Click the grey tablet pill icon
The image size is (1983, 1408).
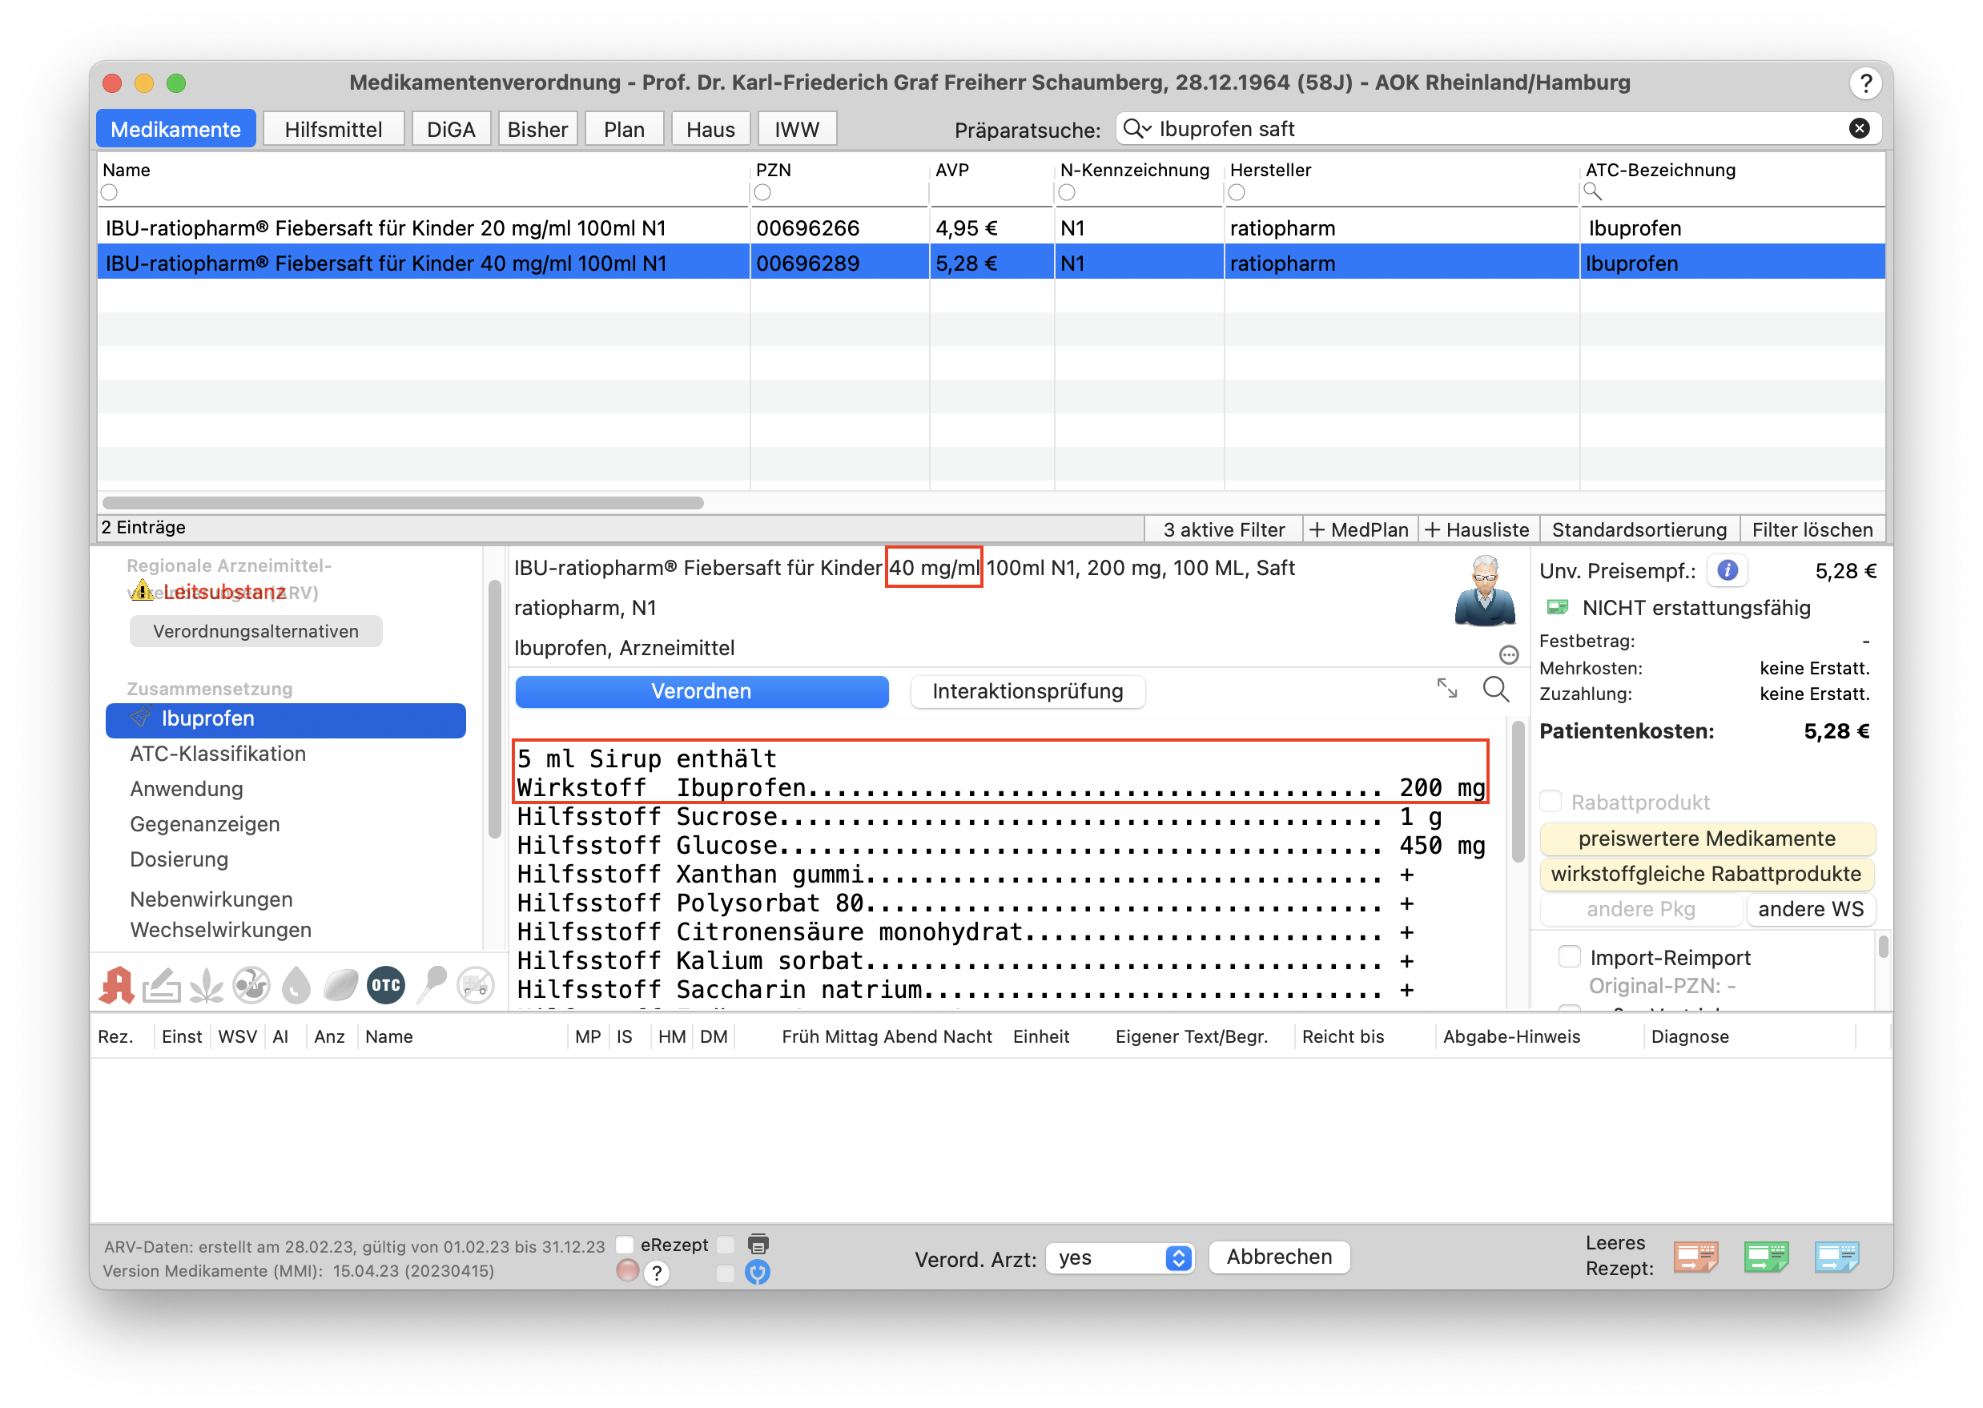point(340,986)
